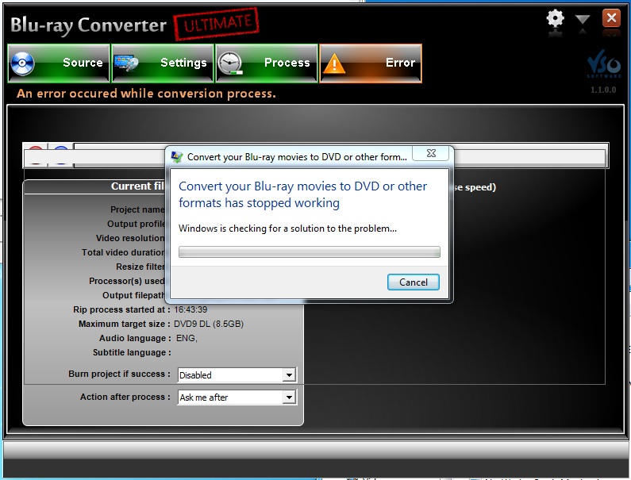Click the 'ENG,' audio language value
This screenshot has height=480, width=631.
pyautogui.click(x=187, y=338)
